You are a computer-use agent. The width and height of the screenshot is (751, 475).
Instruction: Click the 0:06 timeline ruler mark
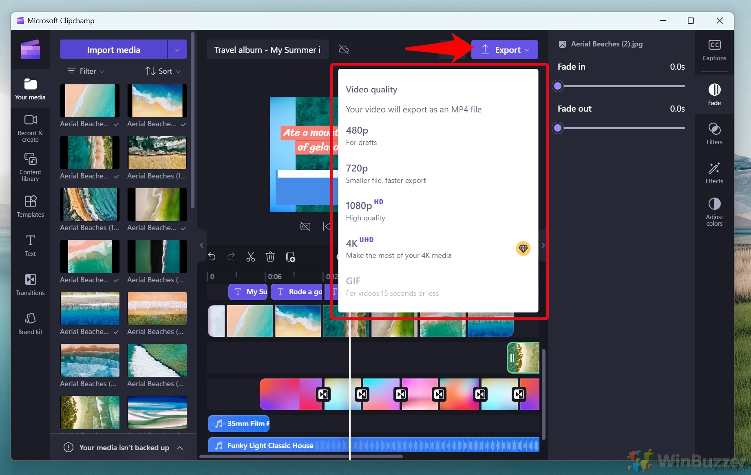274,277
